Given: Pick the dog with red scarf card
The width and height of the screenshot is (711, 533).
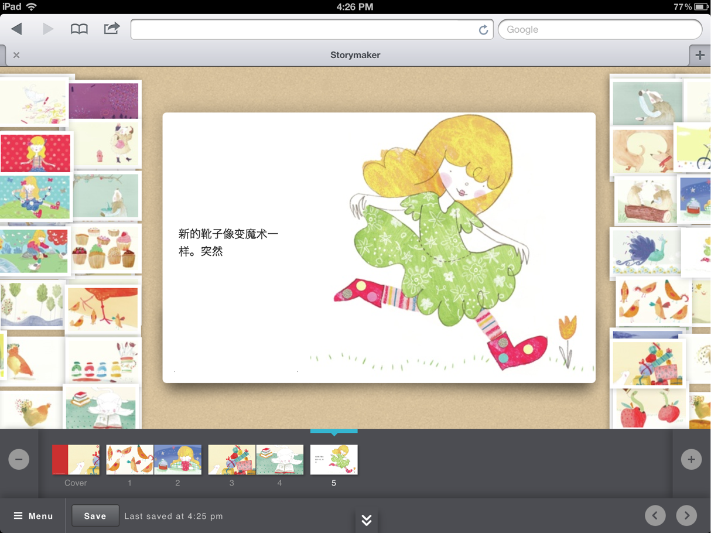Looking at the screenshot, I should tap(643, 151).
